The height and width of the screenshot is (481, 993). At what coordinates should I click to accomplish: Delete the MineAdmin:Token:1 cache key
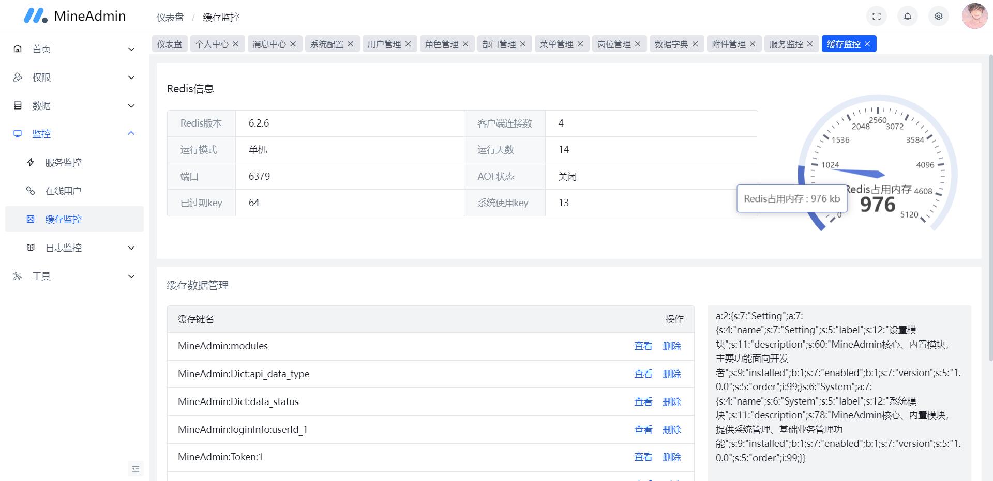pos(672,457)
